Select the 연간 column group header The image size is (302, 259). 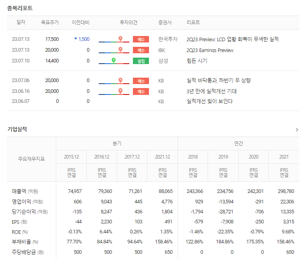(x=239, y=143)
